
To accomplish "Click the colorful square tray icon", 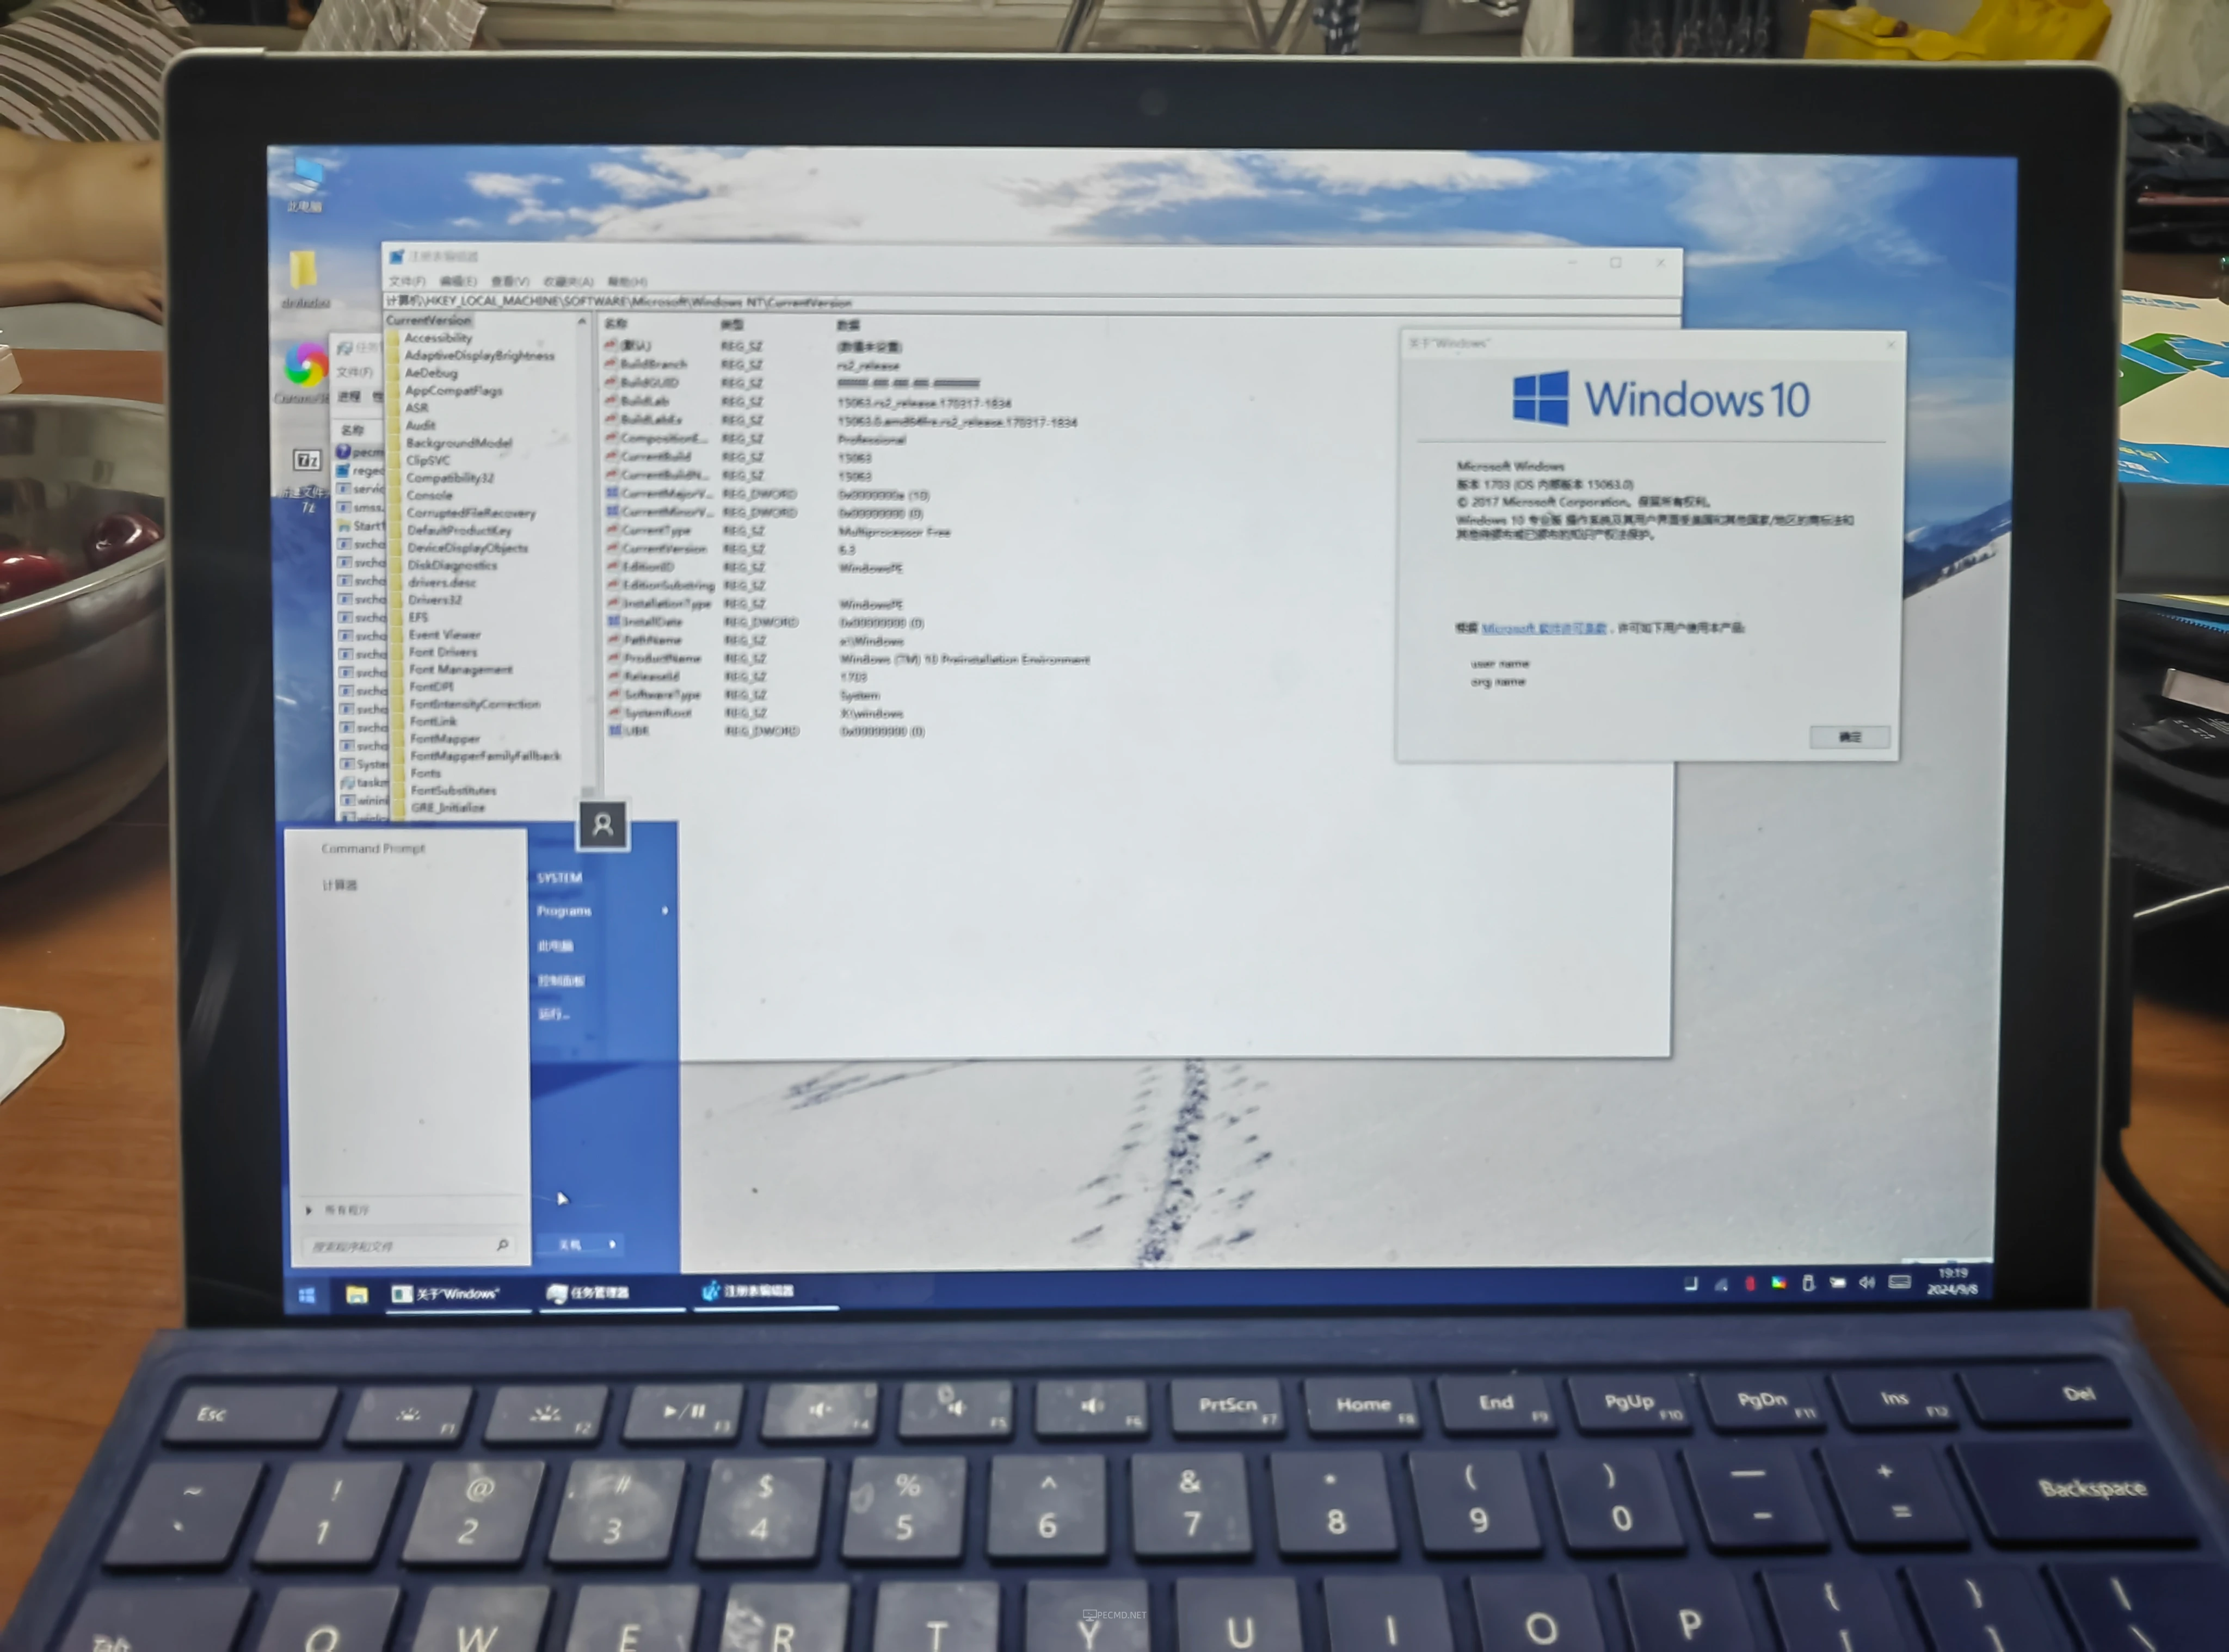I will pos(1779,1283).
